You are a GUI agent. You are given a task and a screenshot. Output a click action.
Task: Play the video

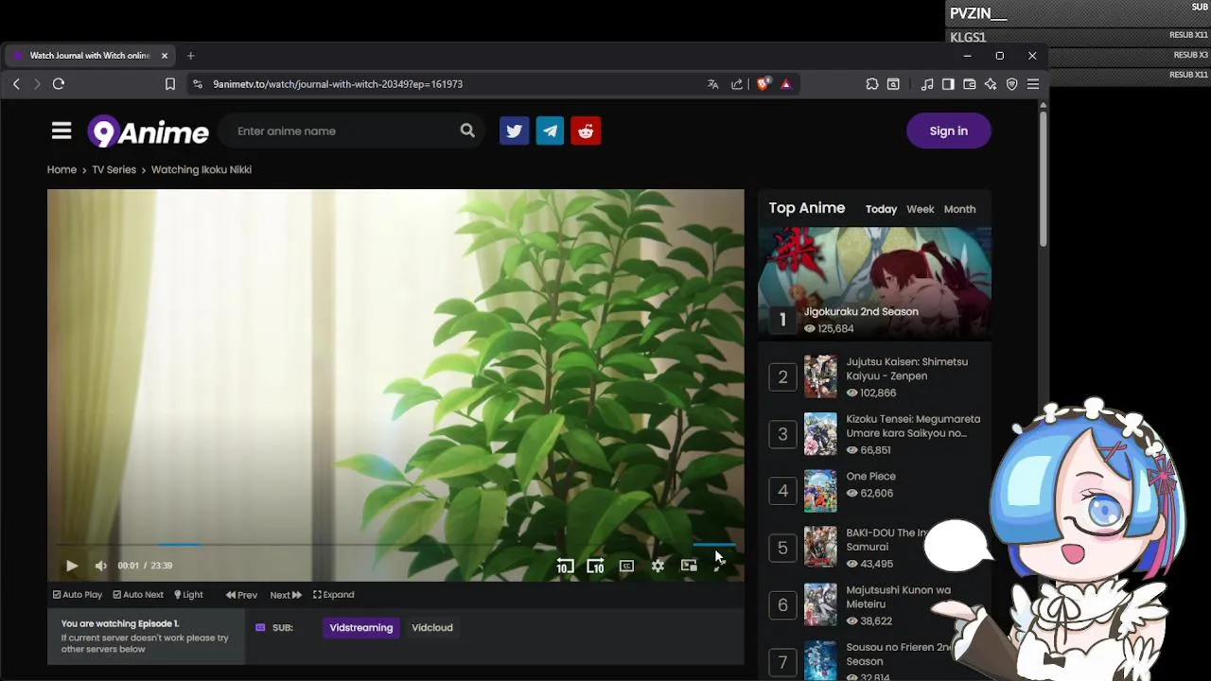pyautogui.click(x=72, y=566)
